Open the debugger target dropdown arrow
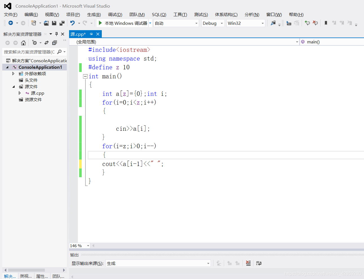Viewport: 364px width, 279px height. 150,23
